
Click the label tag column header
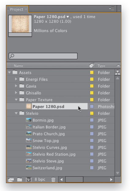(x=92, y=65)
